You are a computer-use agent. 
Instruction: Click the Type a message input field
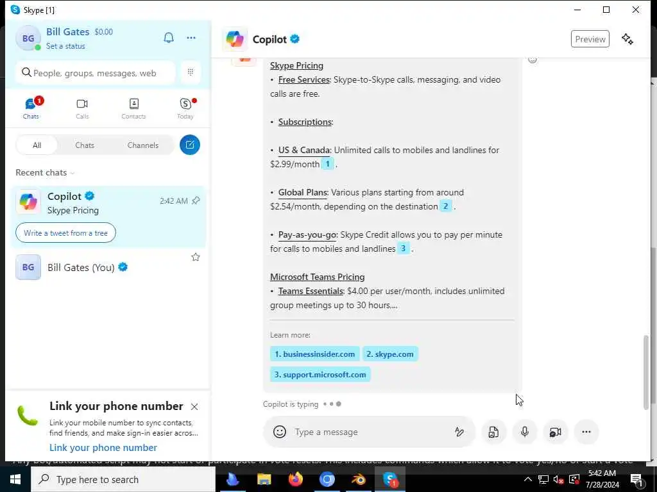pos(369,432)
